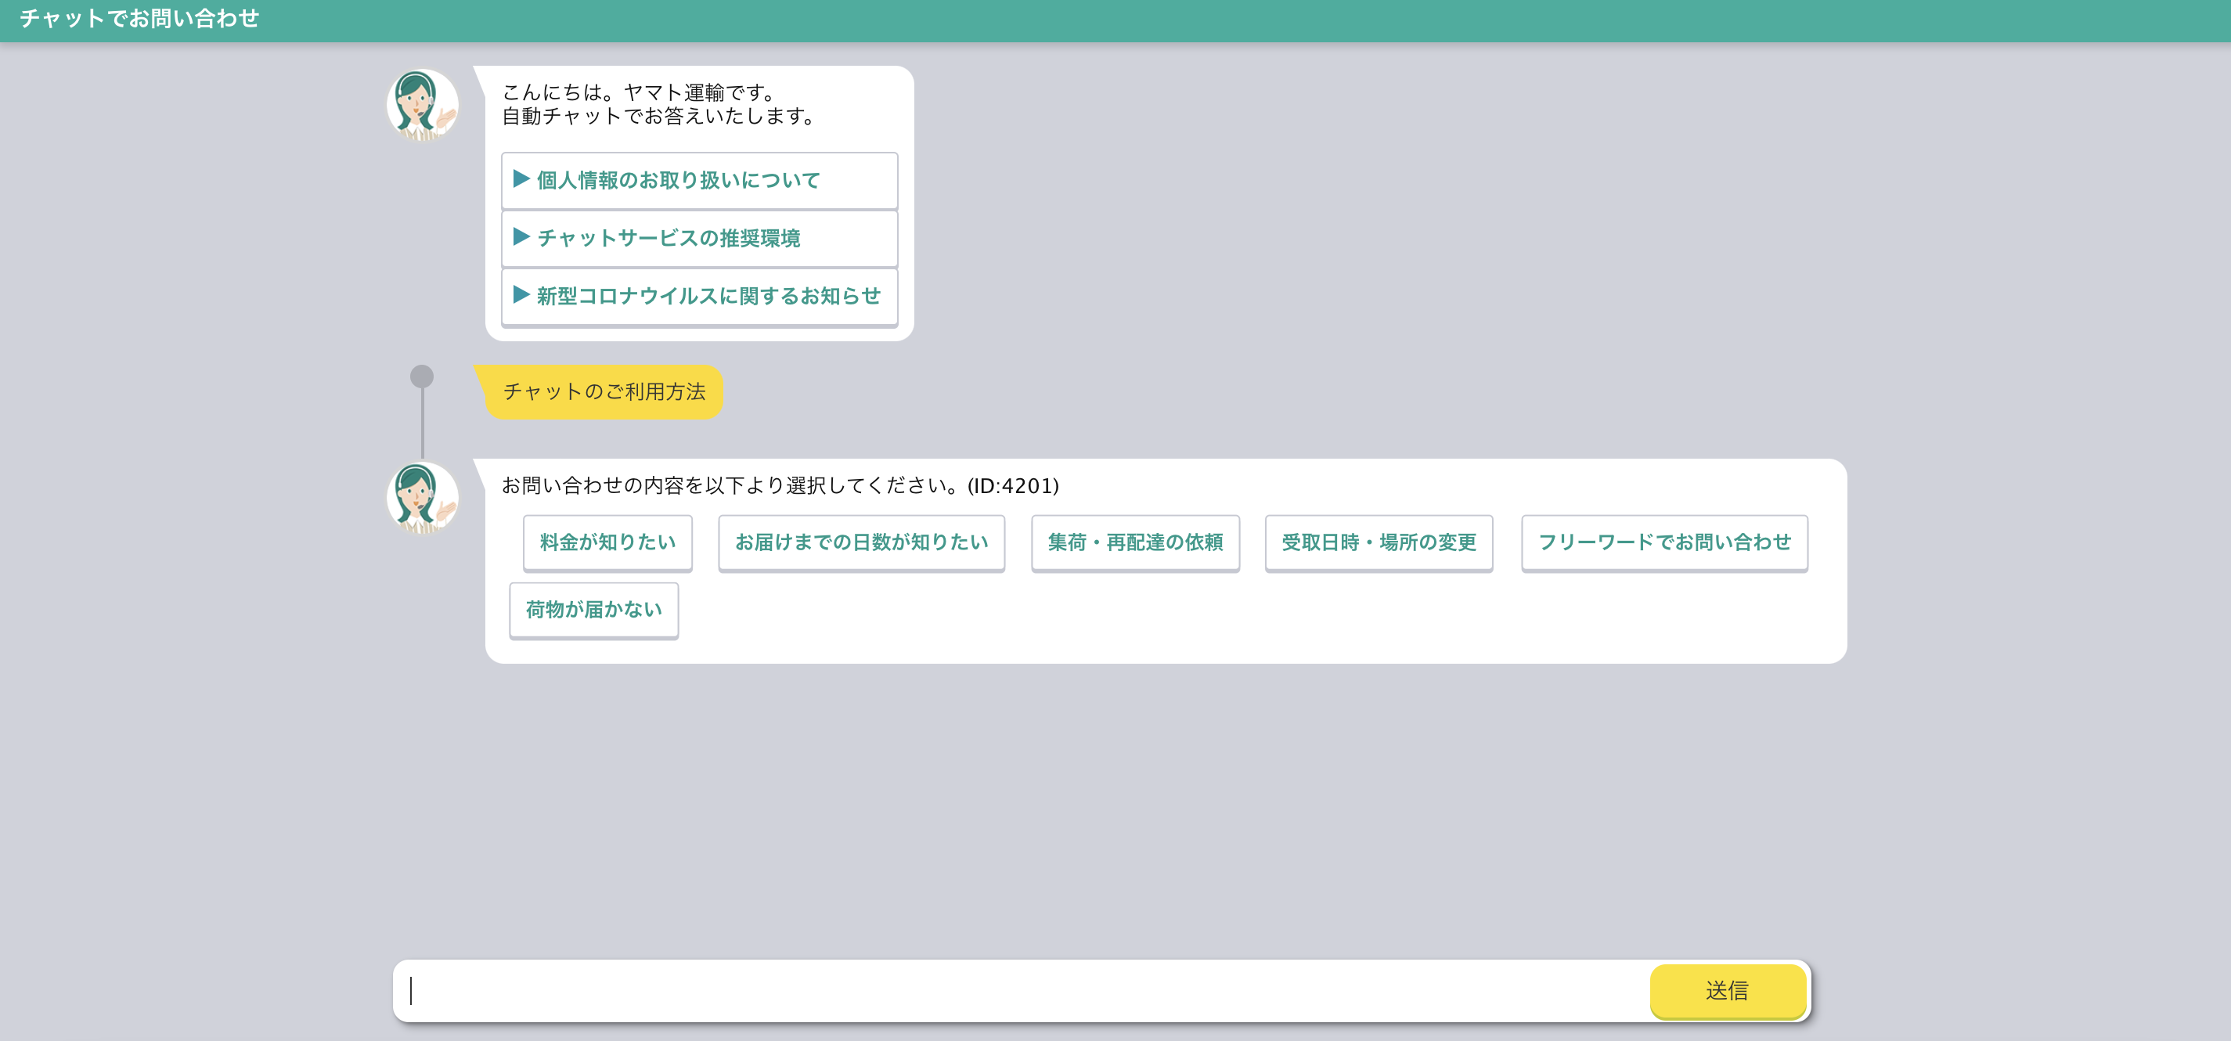Choose 荷物が届かない option
This screenshot has height=1041, width=2231.
(x=593, y=610)
